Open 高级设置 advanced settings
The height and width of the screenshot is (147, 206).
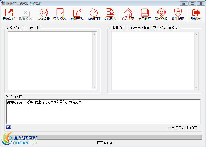(x=44, y=14)
